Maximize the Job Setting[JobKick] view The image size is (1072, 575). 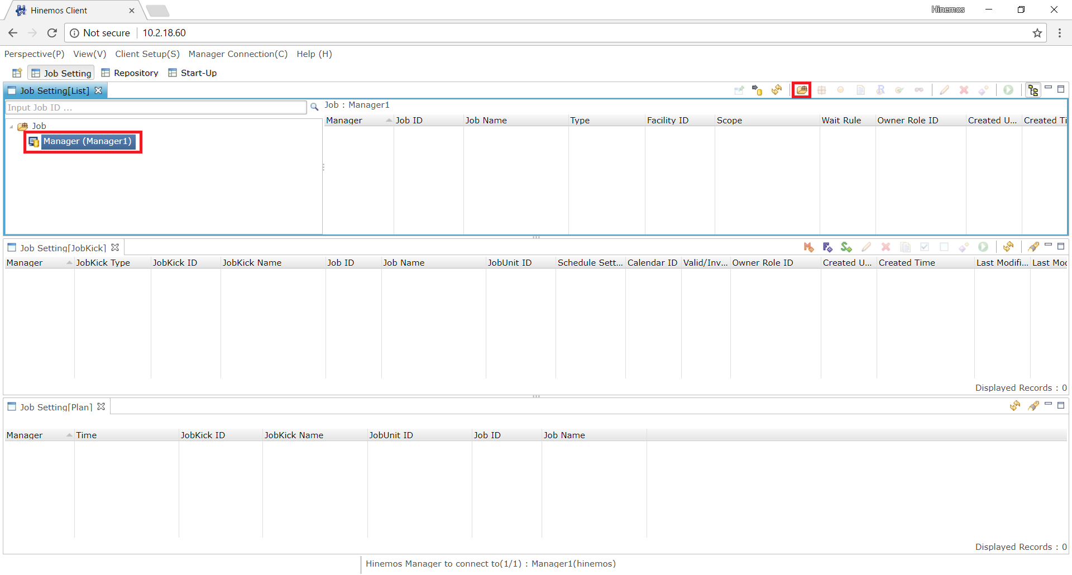(x=1061, y=246)
